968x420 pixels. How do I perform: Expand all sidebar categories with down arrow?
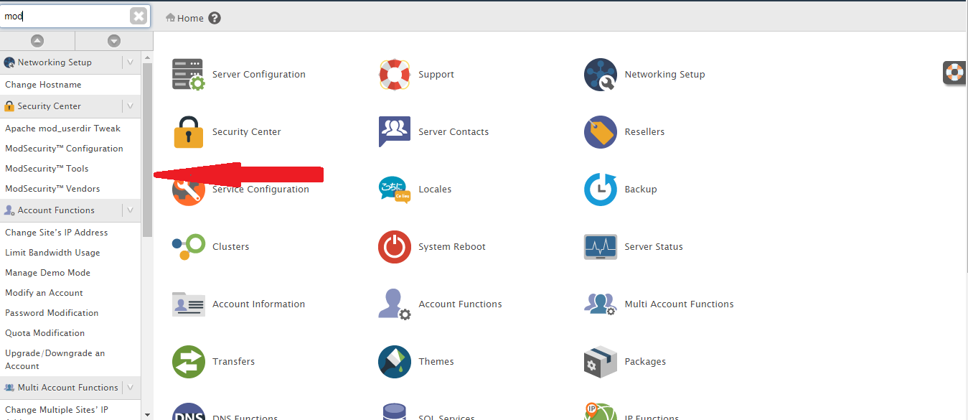tap(113, 41)
